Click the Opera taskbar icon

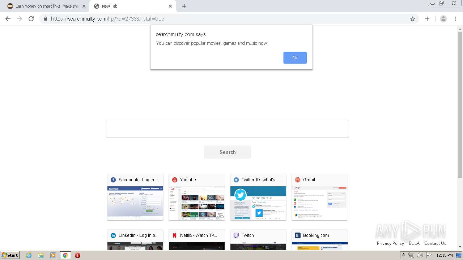point(77,255)
